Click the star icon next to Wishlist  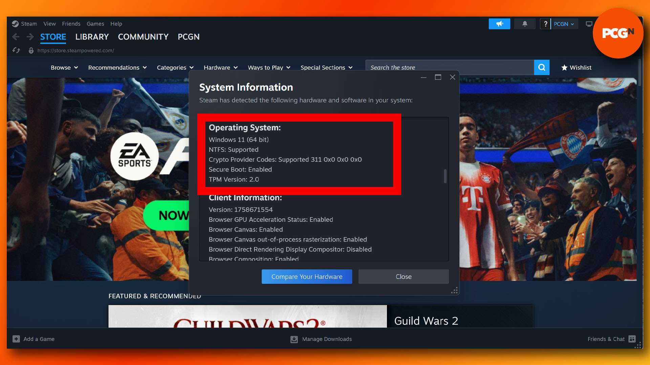564,68
